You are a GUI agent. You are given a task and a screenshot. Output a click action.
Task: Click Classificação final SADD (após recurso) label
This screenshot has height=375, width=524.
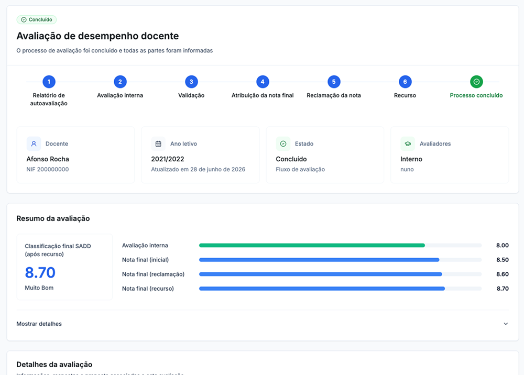58,250
